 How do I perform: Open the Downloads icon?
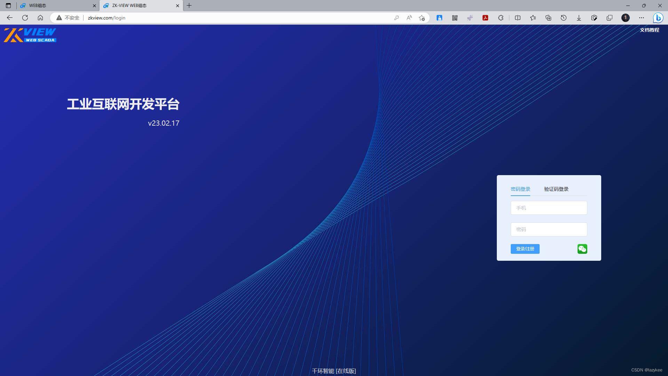(579, 18)
